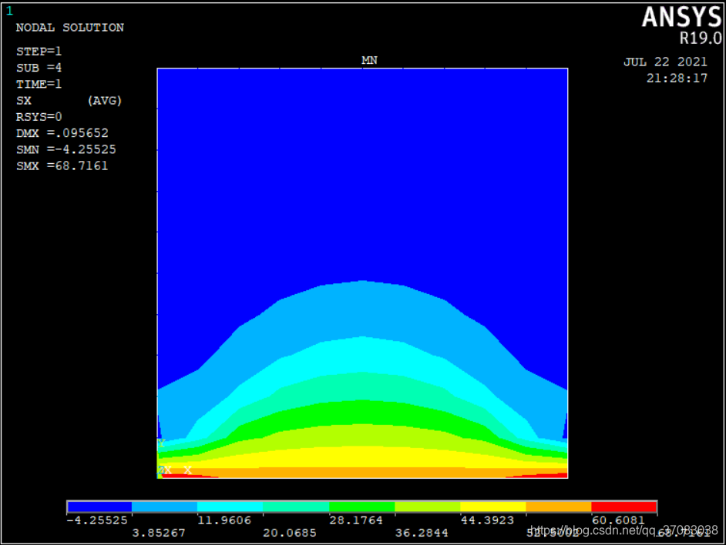The width and height of the screenshot is (726, 545).
Task: Click the "SMX =68.7161" line
Action: [x=62, y=166]
